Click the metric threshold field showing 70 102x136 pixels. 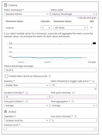point(74,85)
